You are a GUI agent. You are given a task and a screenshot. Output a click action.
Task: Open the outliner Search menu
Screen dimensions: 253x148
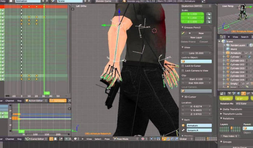coord(244,37)
